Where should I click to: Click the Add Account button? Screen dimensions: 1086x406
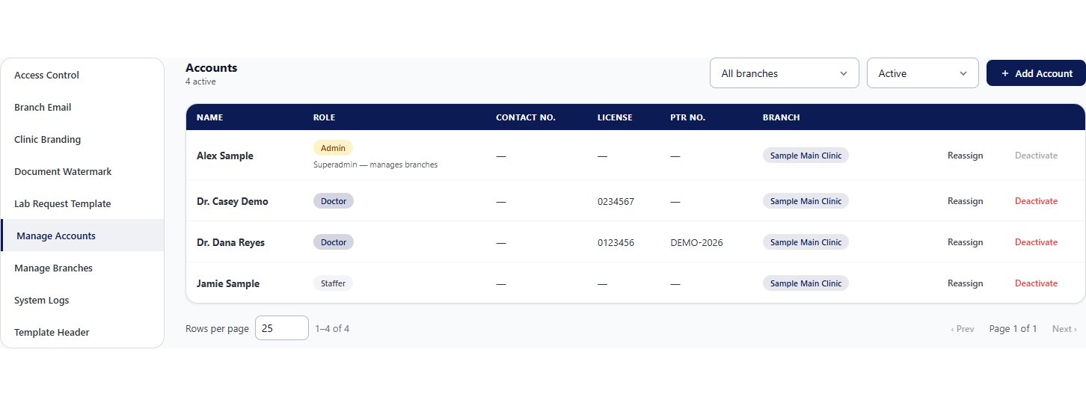coord(1036,73)
